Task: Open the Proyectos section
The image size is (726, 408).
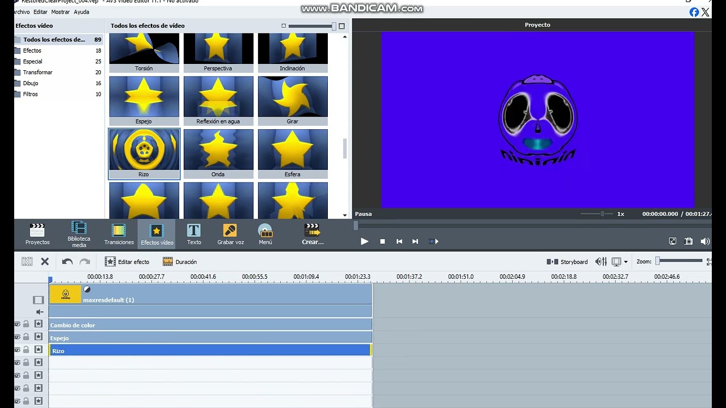Action: coord(37,234)
